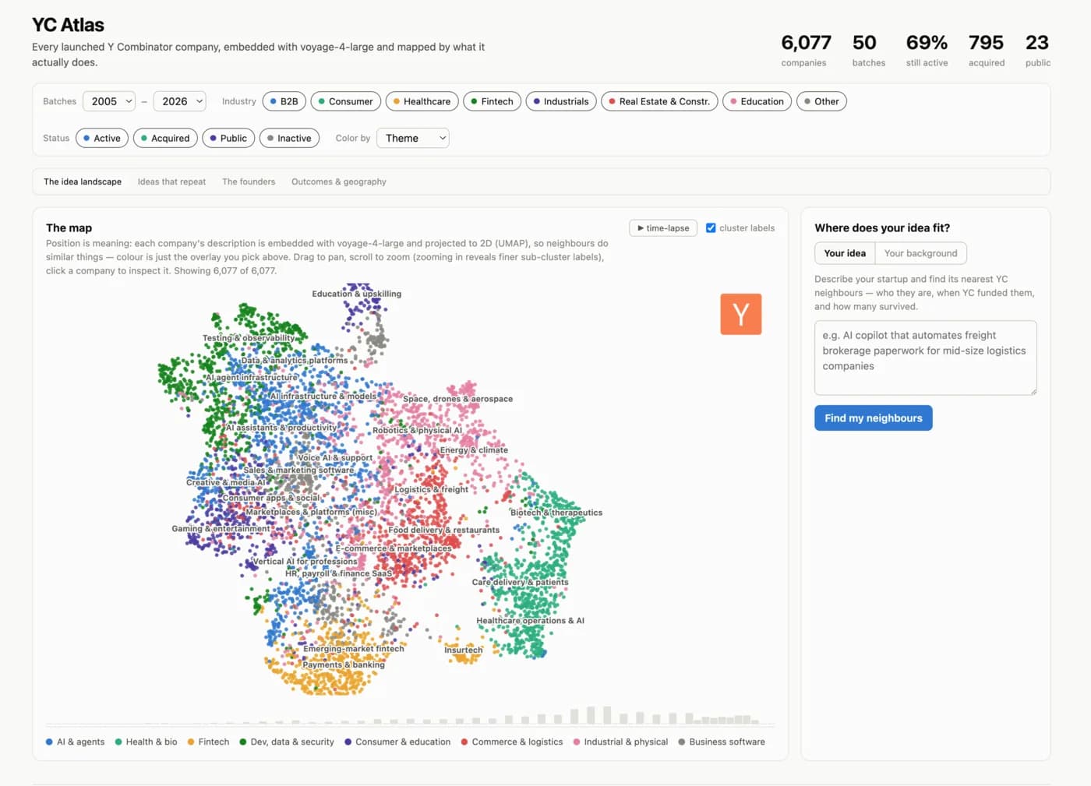Click the AI agent infrastructure label
1091x786 pixels.
pos(252,378)
